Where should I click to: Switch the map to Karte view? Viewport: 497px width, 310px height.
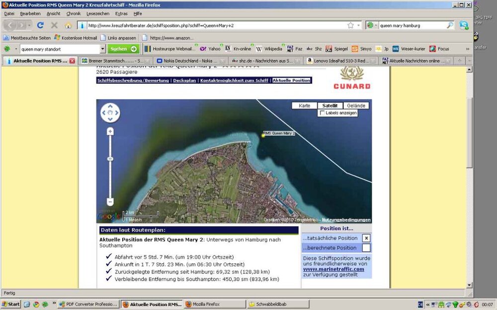[x=305, y=106]
